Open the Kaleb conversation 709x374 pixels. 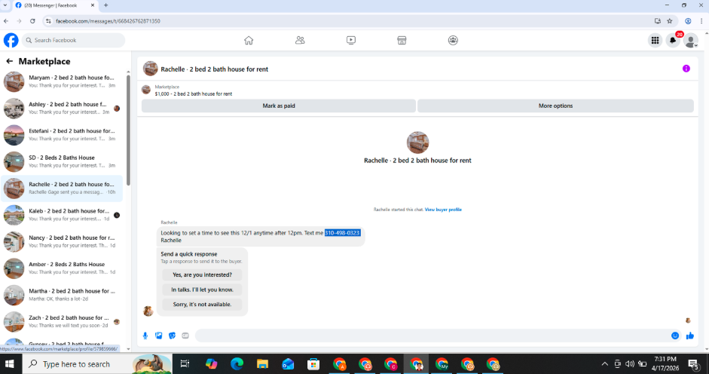62,215
